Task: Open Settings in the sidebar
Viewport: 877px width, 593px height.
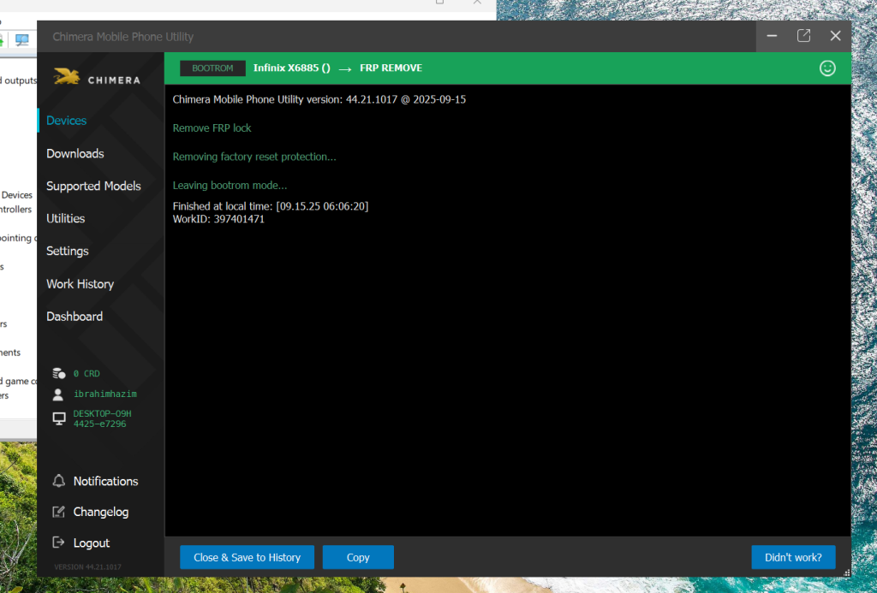Action: 67,252
